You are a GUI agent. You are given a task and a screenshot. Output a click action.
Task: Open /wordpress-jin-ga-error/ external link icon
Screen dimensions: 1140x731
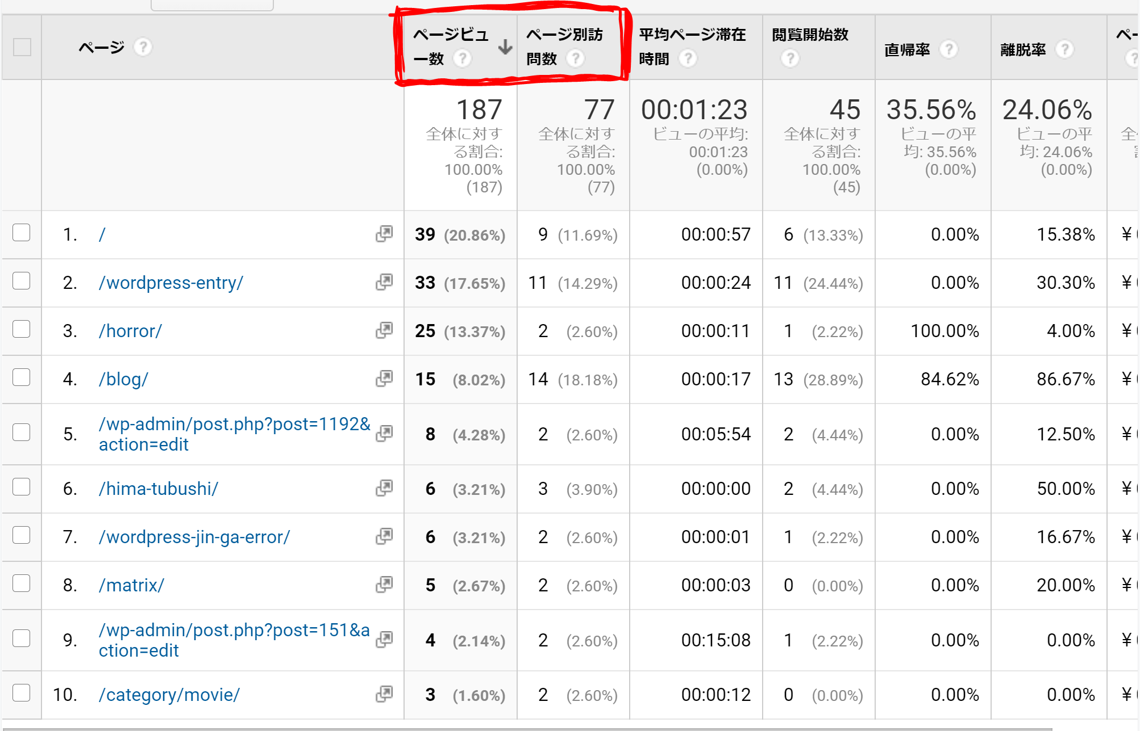tap(384, 536)
